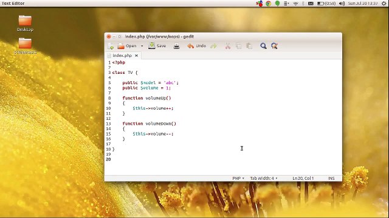
Task: Click the '<?php' text on line 1
Action: [119, 62]
